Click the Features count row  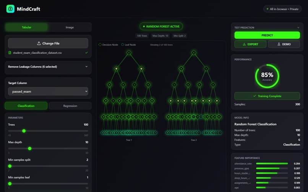coord(267,140)
